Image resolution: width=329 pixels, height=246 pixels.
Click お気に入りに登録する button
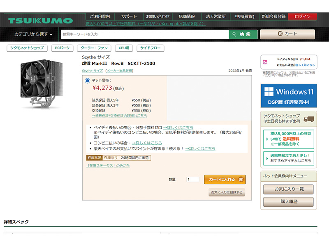[227, 192]
